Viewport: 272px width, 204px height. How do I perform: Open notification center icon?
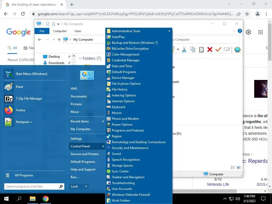(263, 199)
